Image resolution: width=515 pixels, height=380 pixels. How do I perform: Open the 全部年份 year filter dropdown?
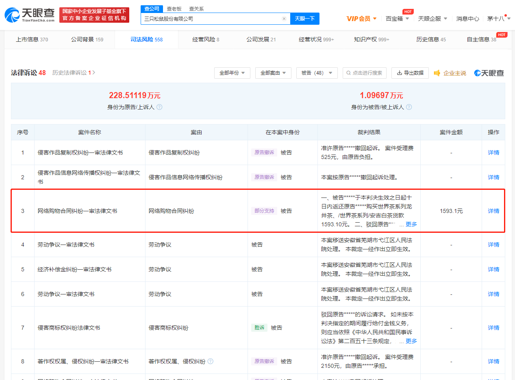[x=232, y=73]
